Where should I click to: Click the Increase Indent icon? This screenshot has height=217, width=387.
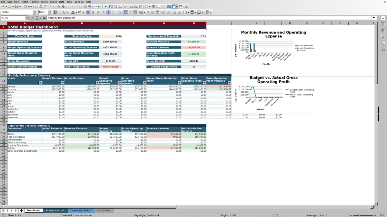tap(174, 12)
